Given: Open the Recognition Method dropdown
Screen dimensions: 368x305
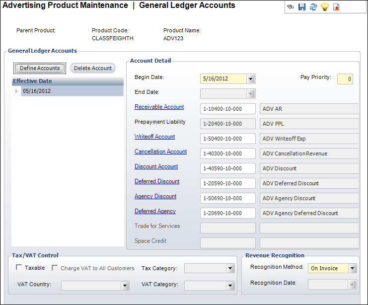Looking at the screenshot, I should pyautogui.click(x=352, y=269).
